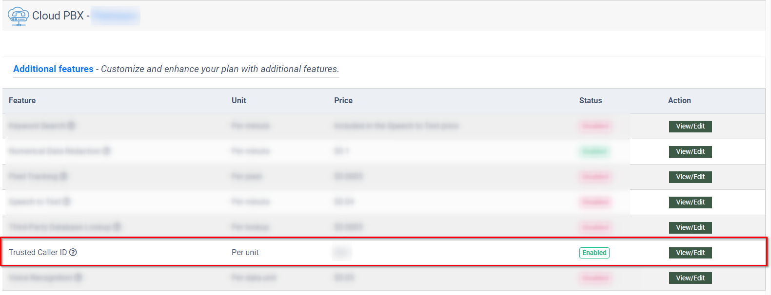The image size is (771, 295).
Task: Click the Feature column header
Action: (x=22, y=100)
